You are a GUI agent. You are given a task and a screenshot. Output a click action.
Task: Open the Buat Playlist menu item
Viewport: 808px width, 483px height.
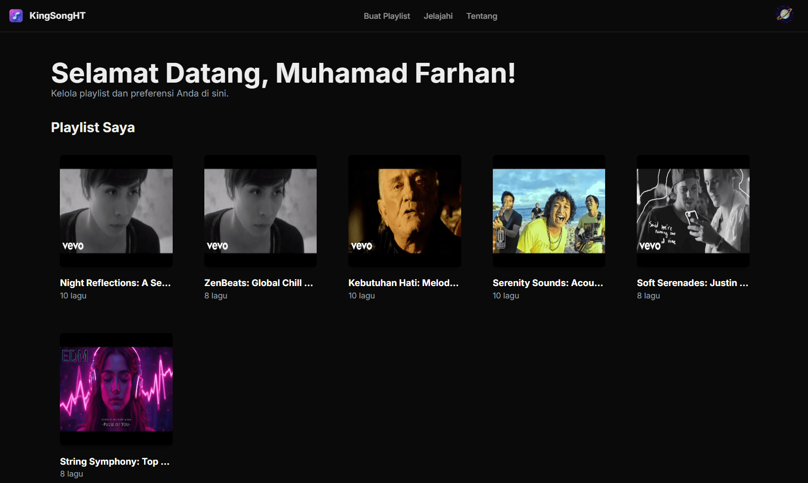pos(386,16)
